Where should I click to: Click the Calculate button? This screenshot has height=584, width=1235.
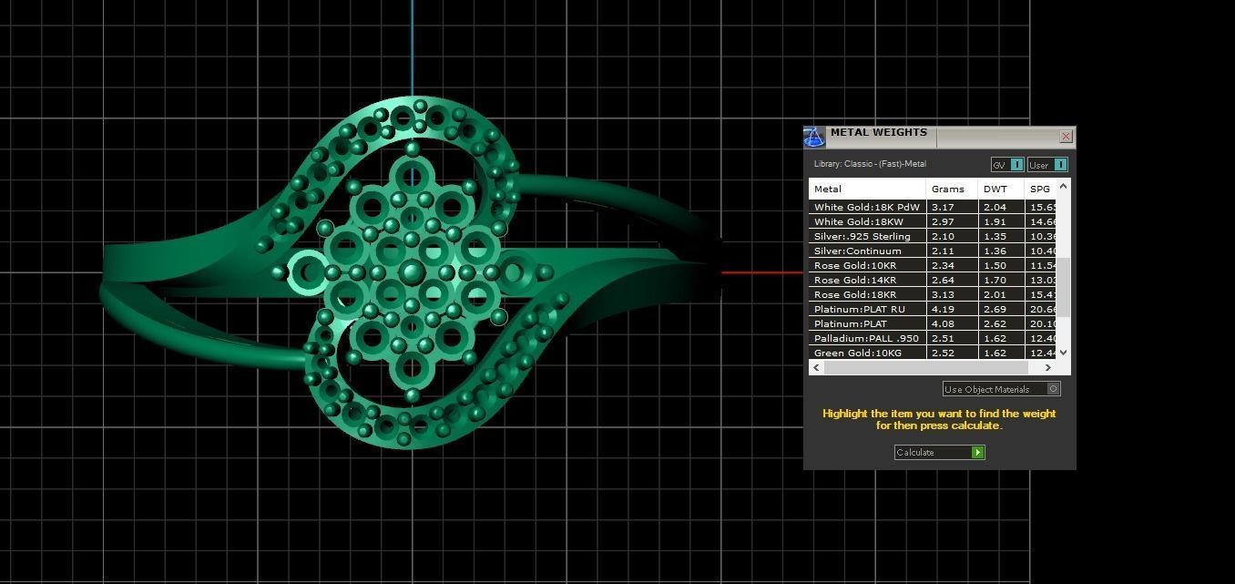coord(939,452)
